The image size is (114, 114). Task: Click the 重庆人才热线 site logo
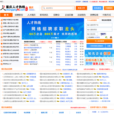tap(14, 8)
